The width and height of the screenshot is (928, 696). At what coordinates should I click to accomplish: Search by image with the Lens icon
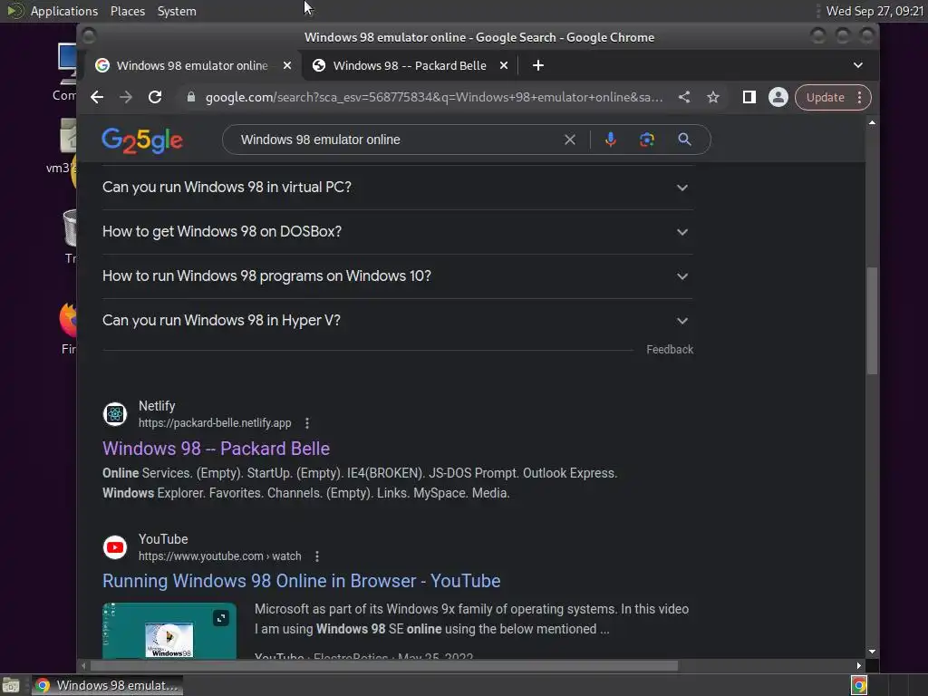click(647, 140)
